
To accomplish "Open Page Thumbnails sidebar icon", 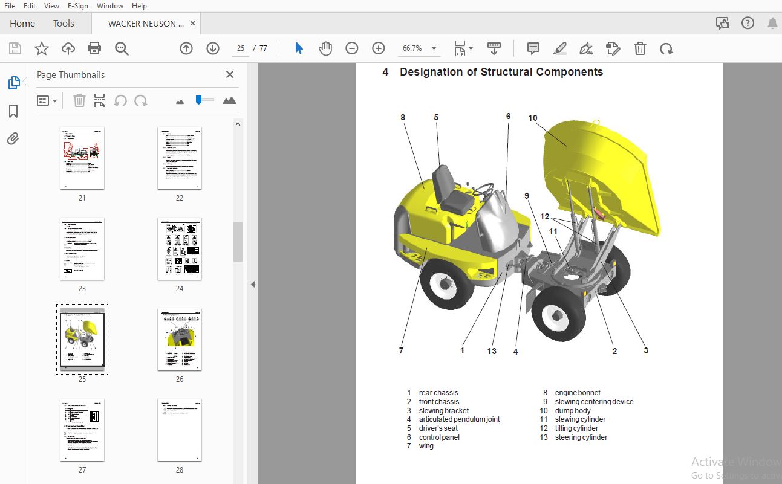I will [x=14, y=83].
